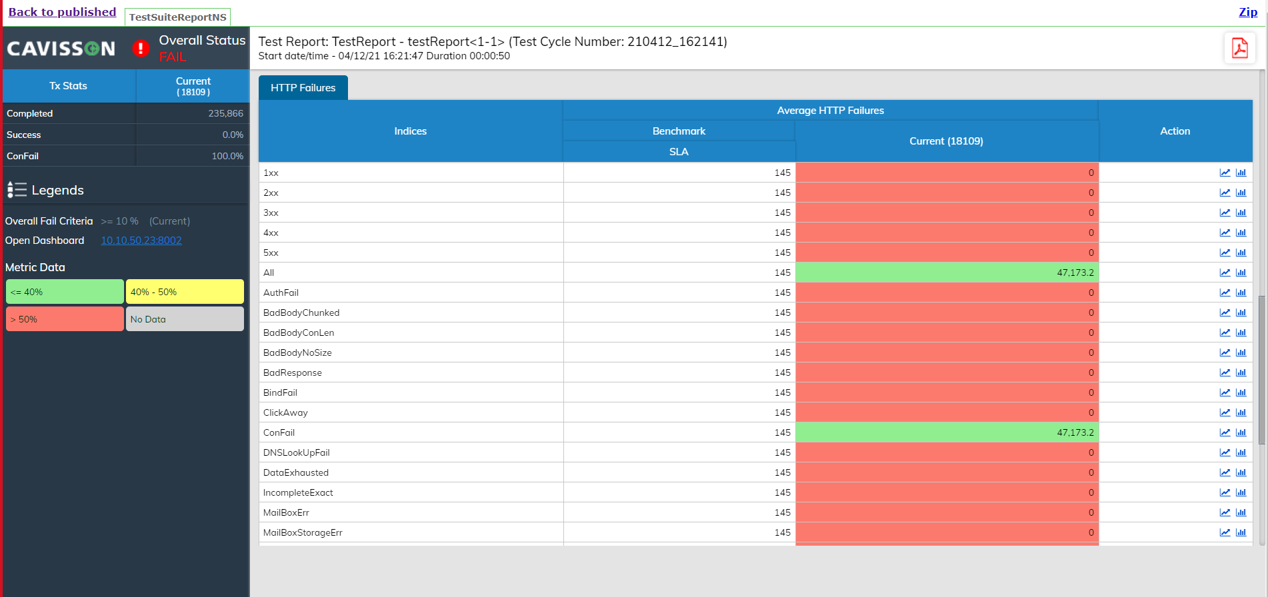1268x597 pixels.
Task: Open bar chart for All row
Action: (x=1241, y=273)
